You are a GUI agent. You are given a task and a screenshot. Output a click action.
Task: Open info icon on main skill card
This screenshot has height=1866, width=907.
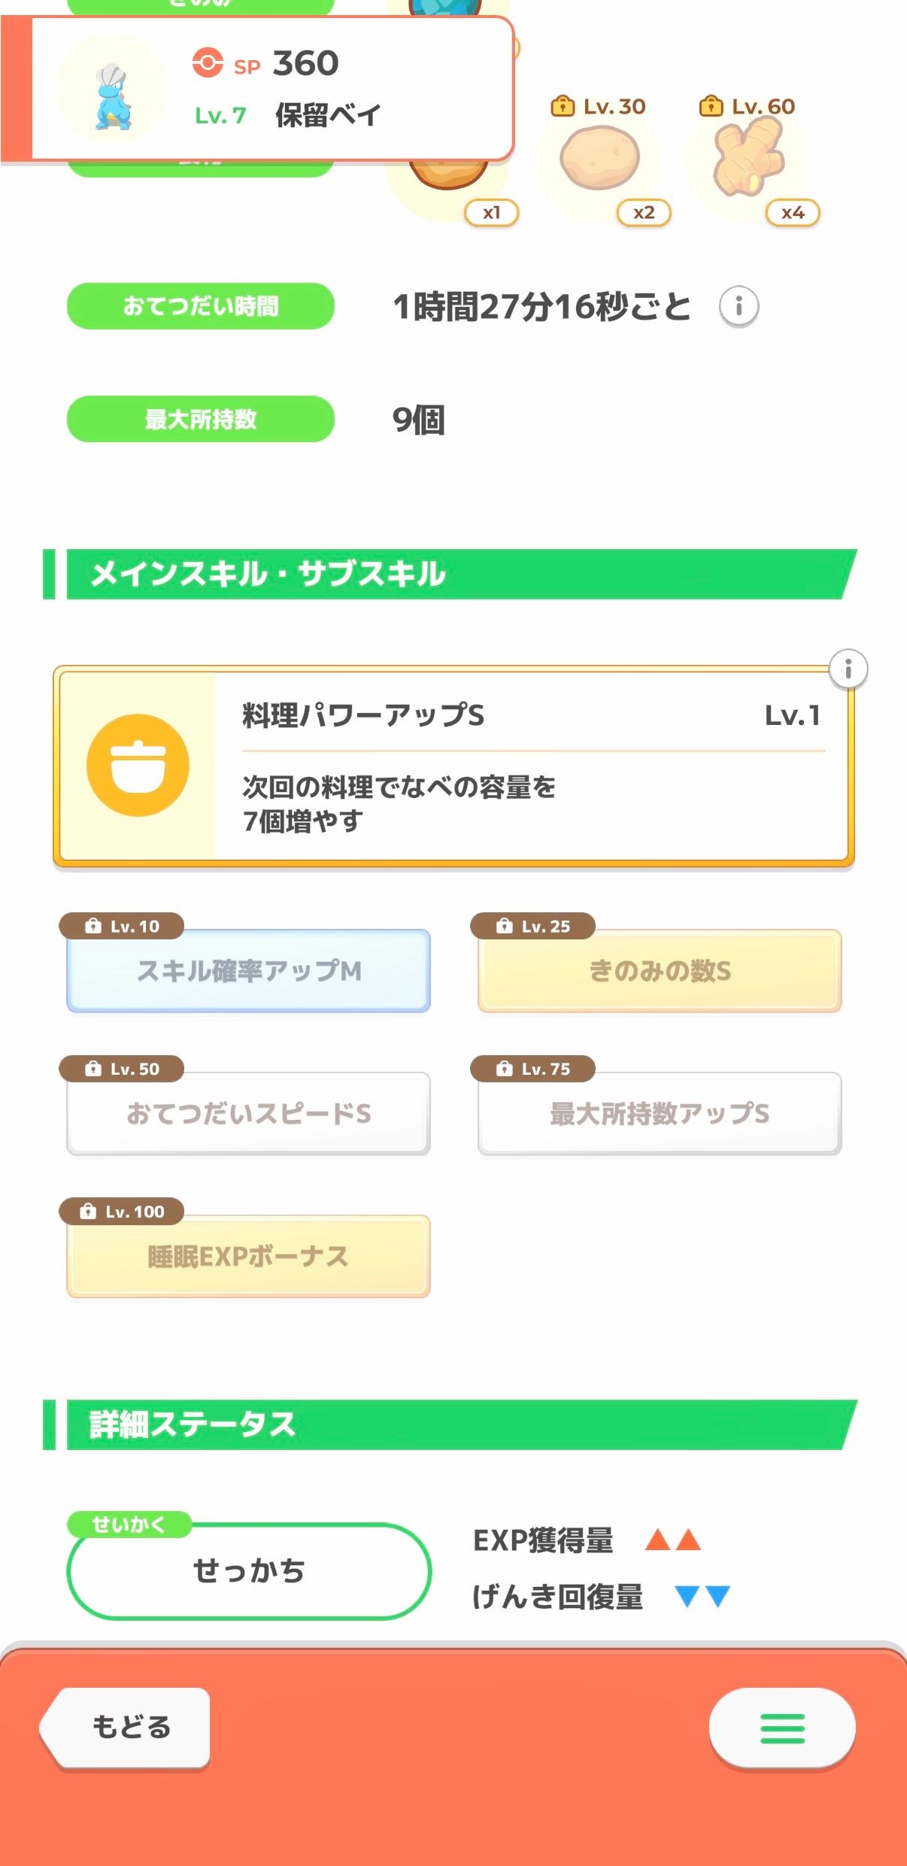(848, 669)
